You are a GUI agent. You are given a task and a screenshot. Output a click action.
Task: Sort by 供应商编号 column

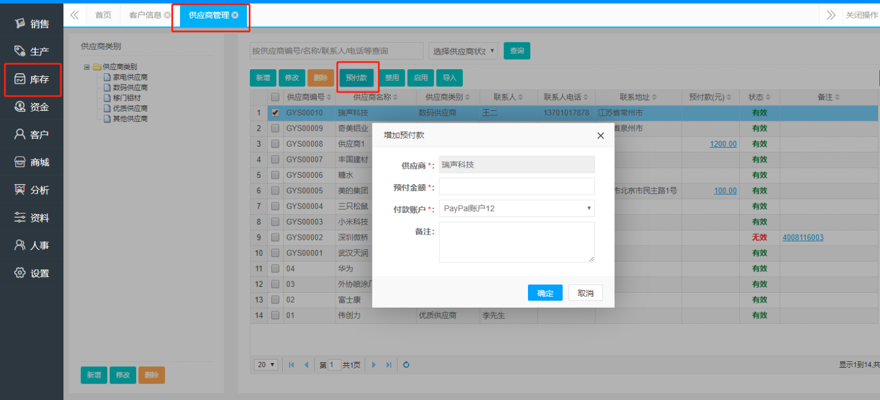point(309,97)
